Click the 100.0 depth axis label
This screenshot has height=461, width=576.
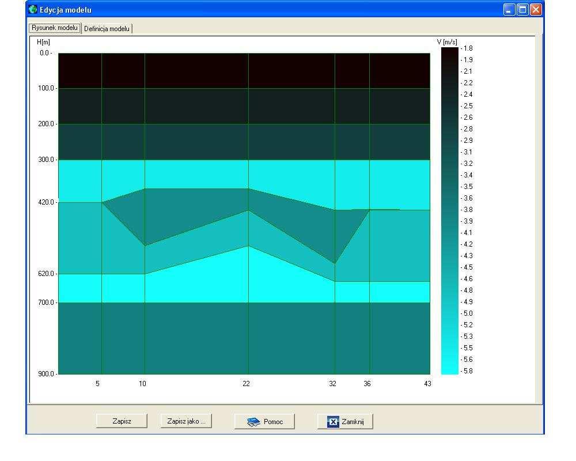tap(46, 88)
